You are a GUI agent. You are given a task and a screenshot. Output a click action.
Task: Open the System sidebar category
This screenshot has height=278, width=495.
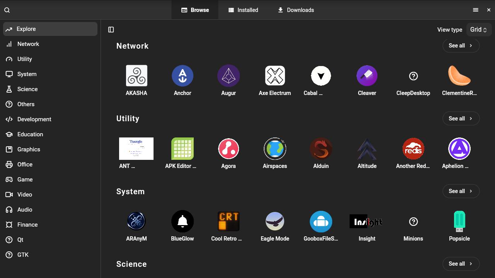[x=50, y=74]
